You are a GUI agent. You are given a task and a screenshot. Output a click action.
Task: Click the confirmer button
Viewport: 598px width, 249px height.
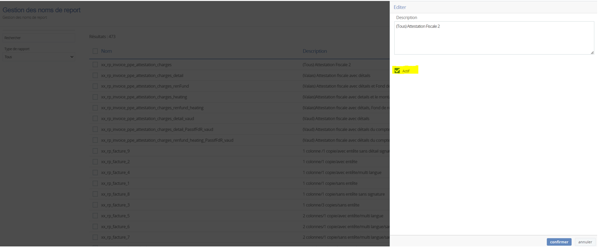point(559,242)
